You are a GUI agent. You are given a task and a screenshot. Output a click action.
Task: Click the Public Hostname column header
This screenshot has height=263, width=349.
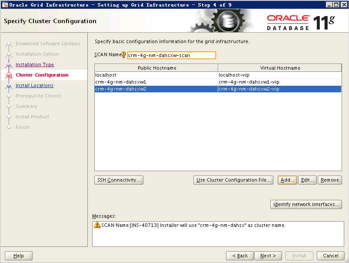coord(156,68)
